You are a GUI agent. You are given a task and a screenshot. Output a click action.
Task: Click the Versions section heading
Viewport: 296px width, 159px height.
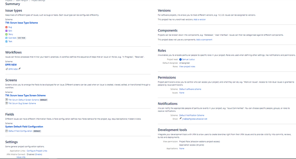164,11
